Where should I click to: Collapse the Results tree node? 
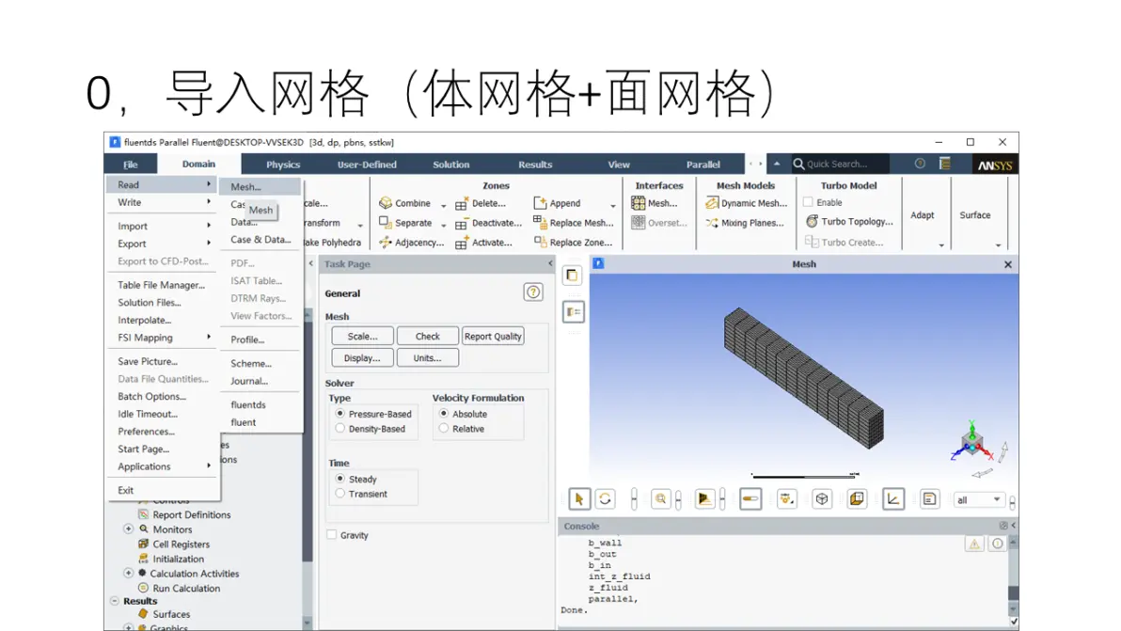pos(115,601)
